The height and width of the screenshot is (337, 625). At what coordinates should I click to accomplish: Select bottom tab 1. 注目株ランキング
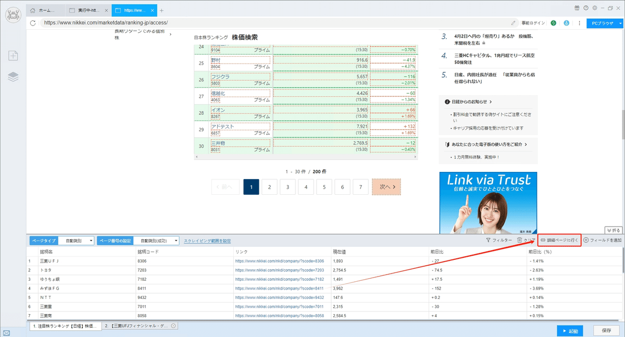click(x=65, y=326)
